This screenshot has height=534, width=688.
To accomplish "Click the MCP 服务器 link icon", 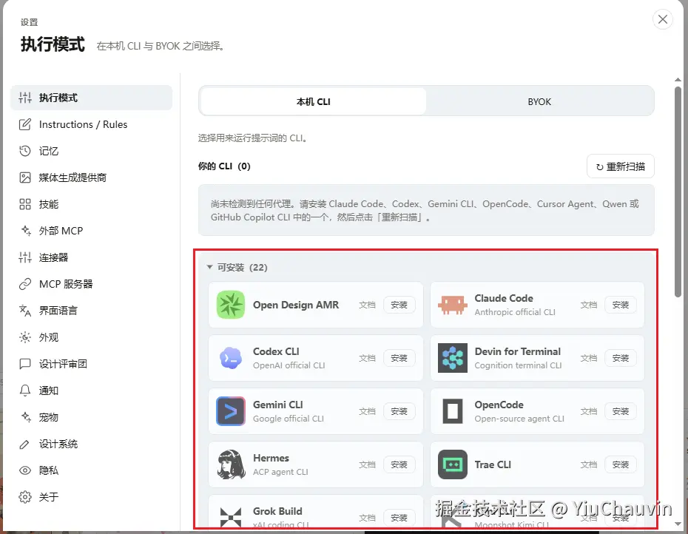I will click(25, 284).
